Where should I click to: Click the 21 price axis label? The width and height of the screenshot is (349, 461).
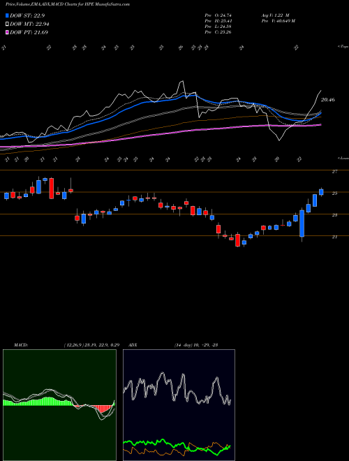334,237
